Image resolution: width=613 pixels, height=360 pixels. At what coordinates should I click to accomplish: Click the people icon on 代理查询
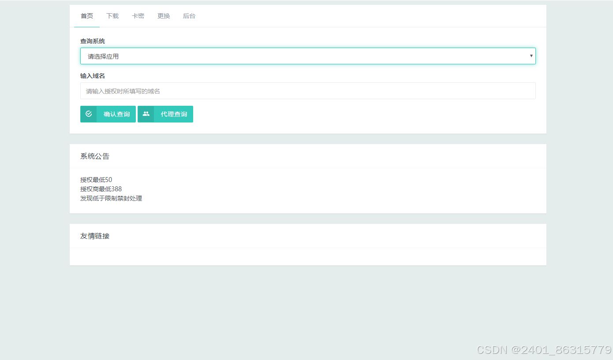pos(146,114)
